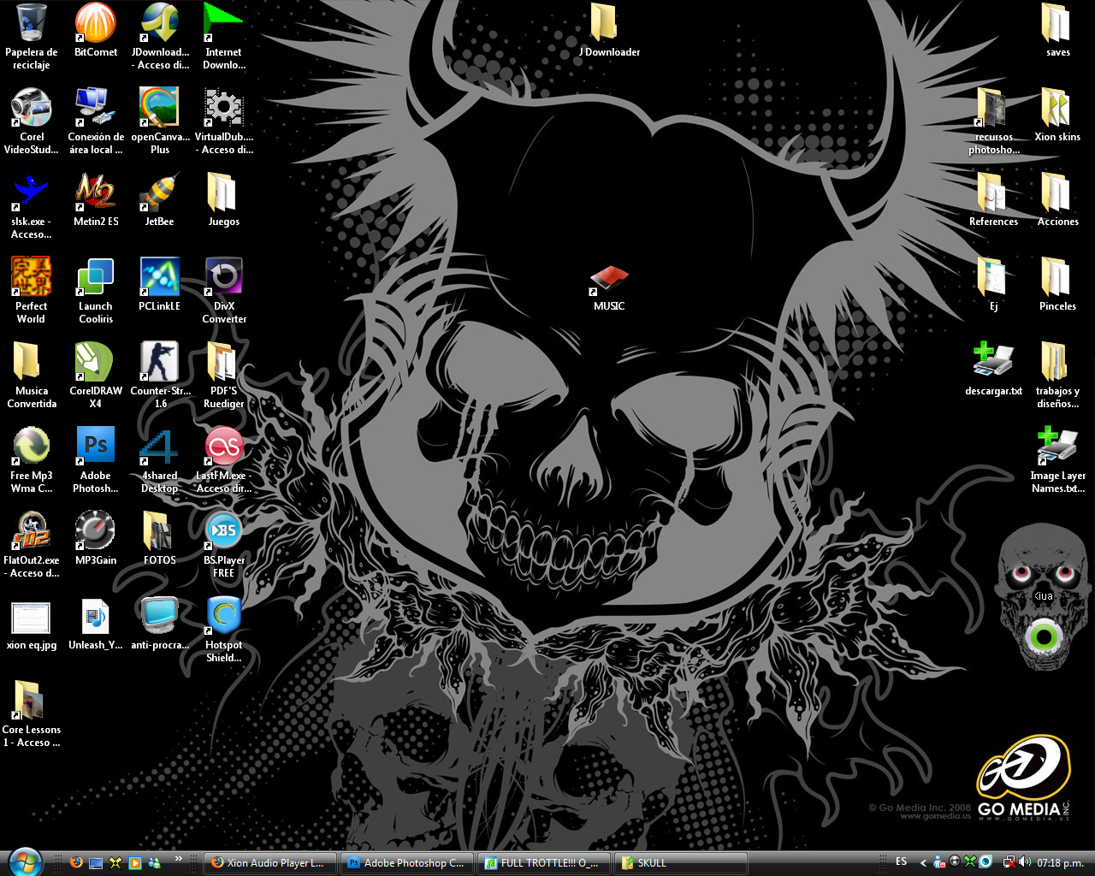Launch BitComet from the desktop
The height and width of the screenshot is (876, 1095).
[x=96, y=24]
